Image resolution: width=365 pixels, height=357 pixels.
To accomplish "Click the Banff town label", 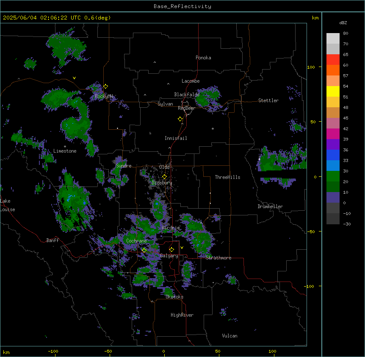I will click(x=53, y=240).
